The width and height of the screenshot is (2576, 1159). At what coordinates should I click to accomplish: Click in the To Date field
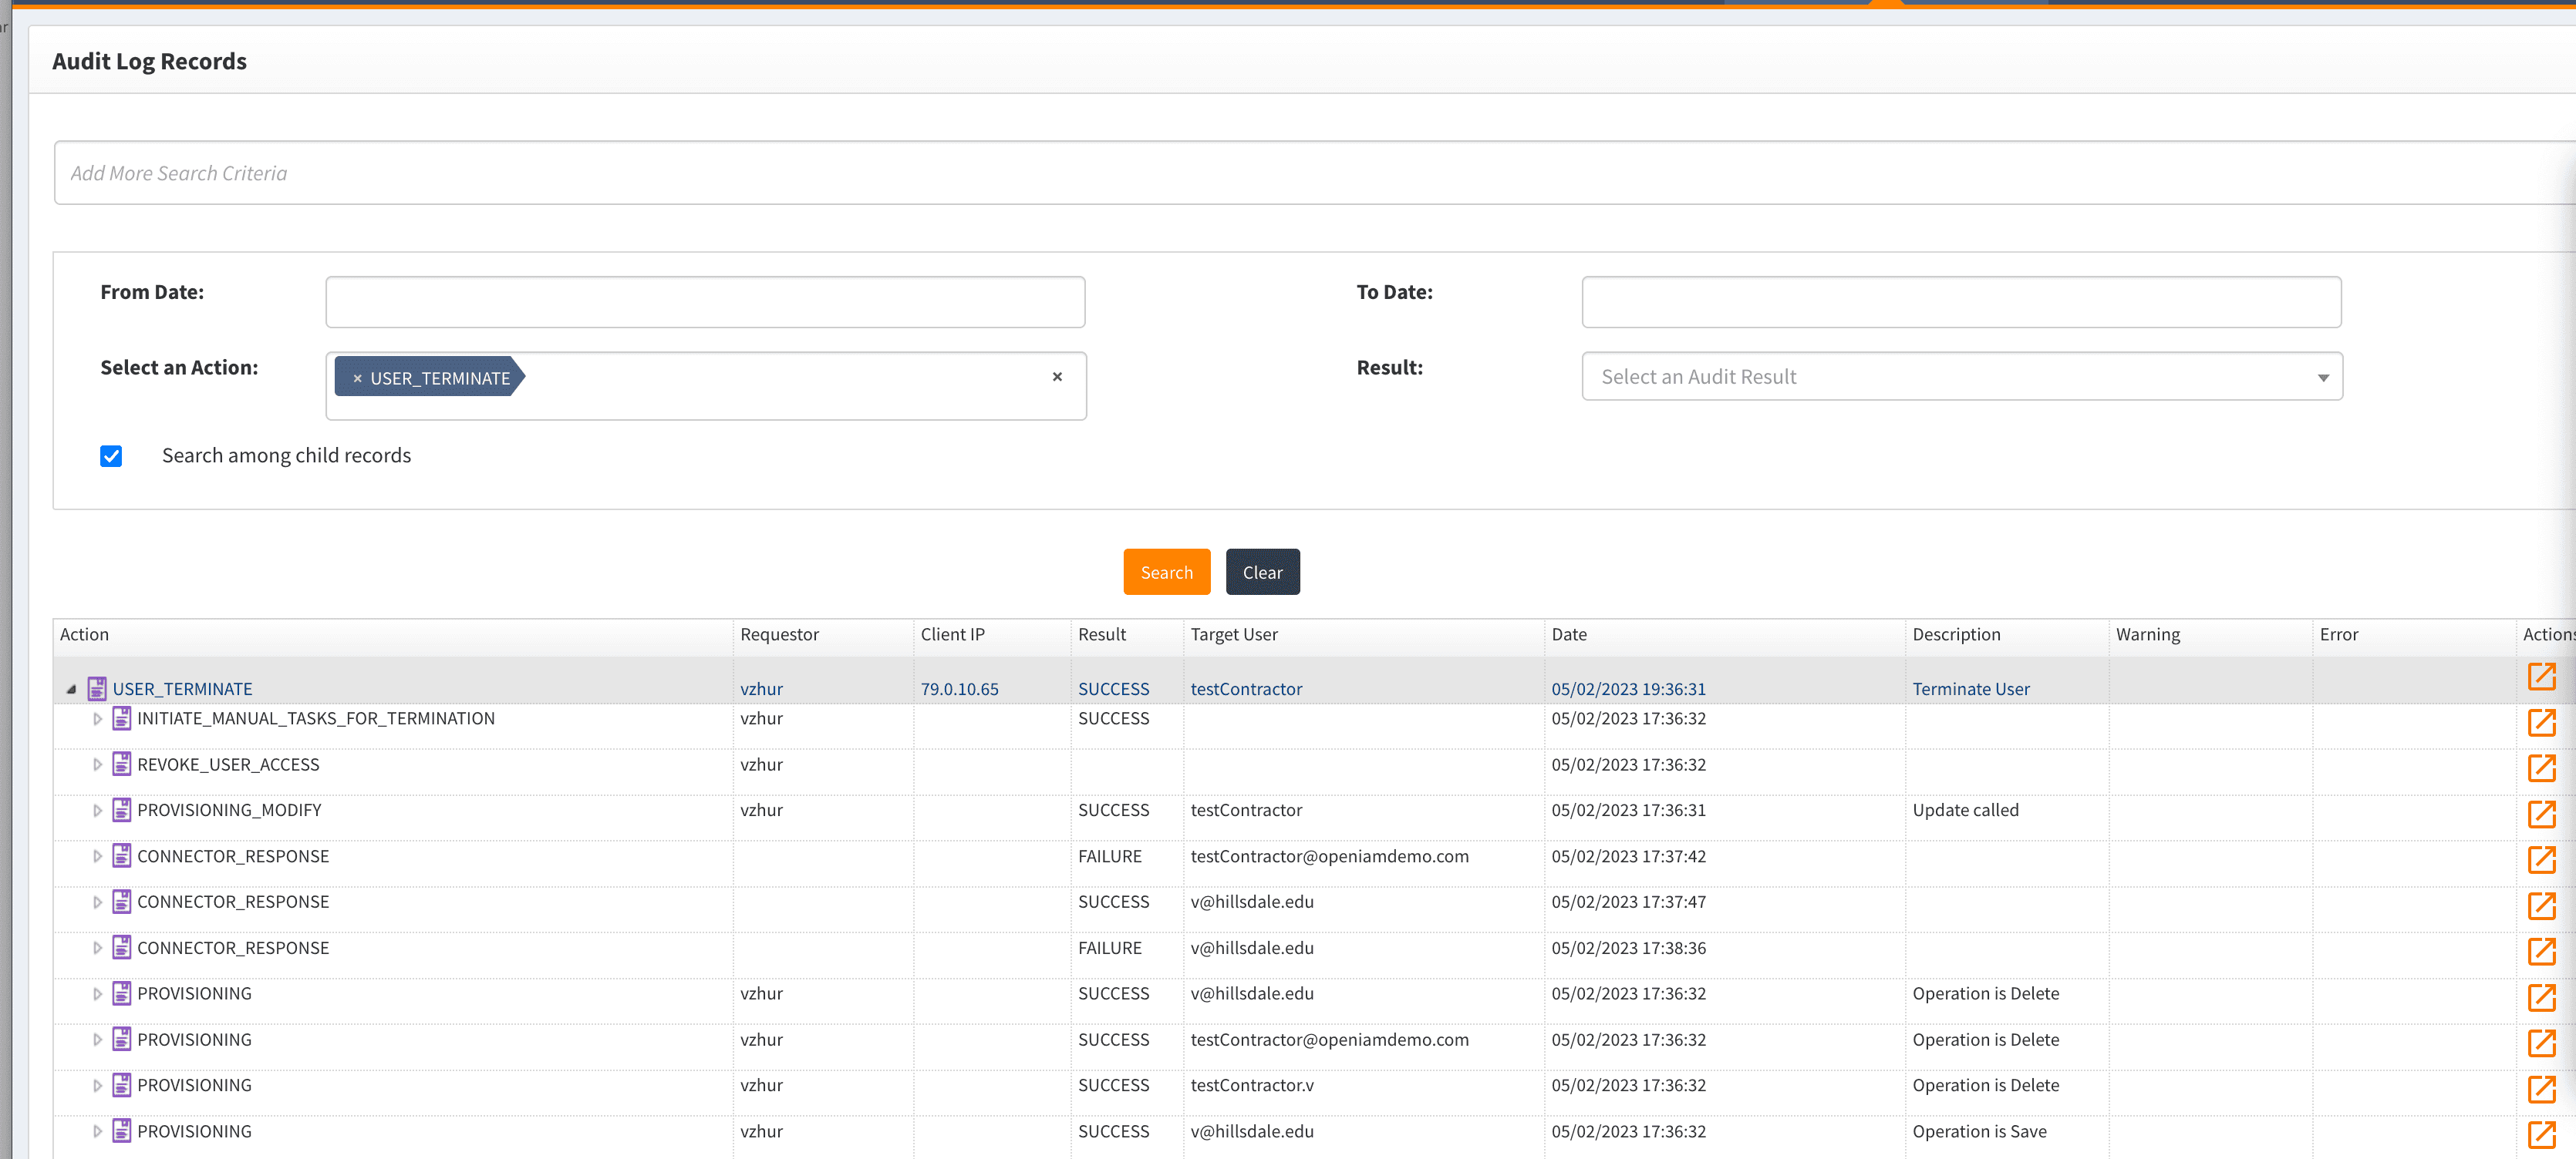click(1960, 302)
